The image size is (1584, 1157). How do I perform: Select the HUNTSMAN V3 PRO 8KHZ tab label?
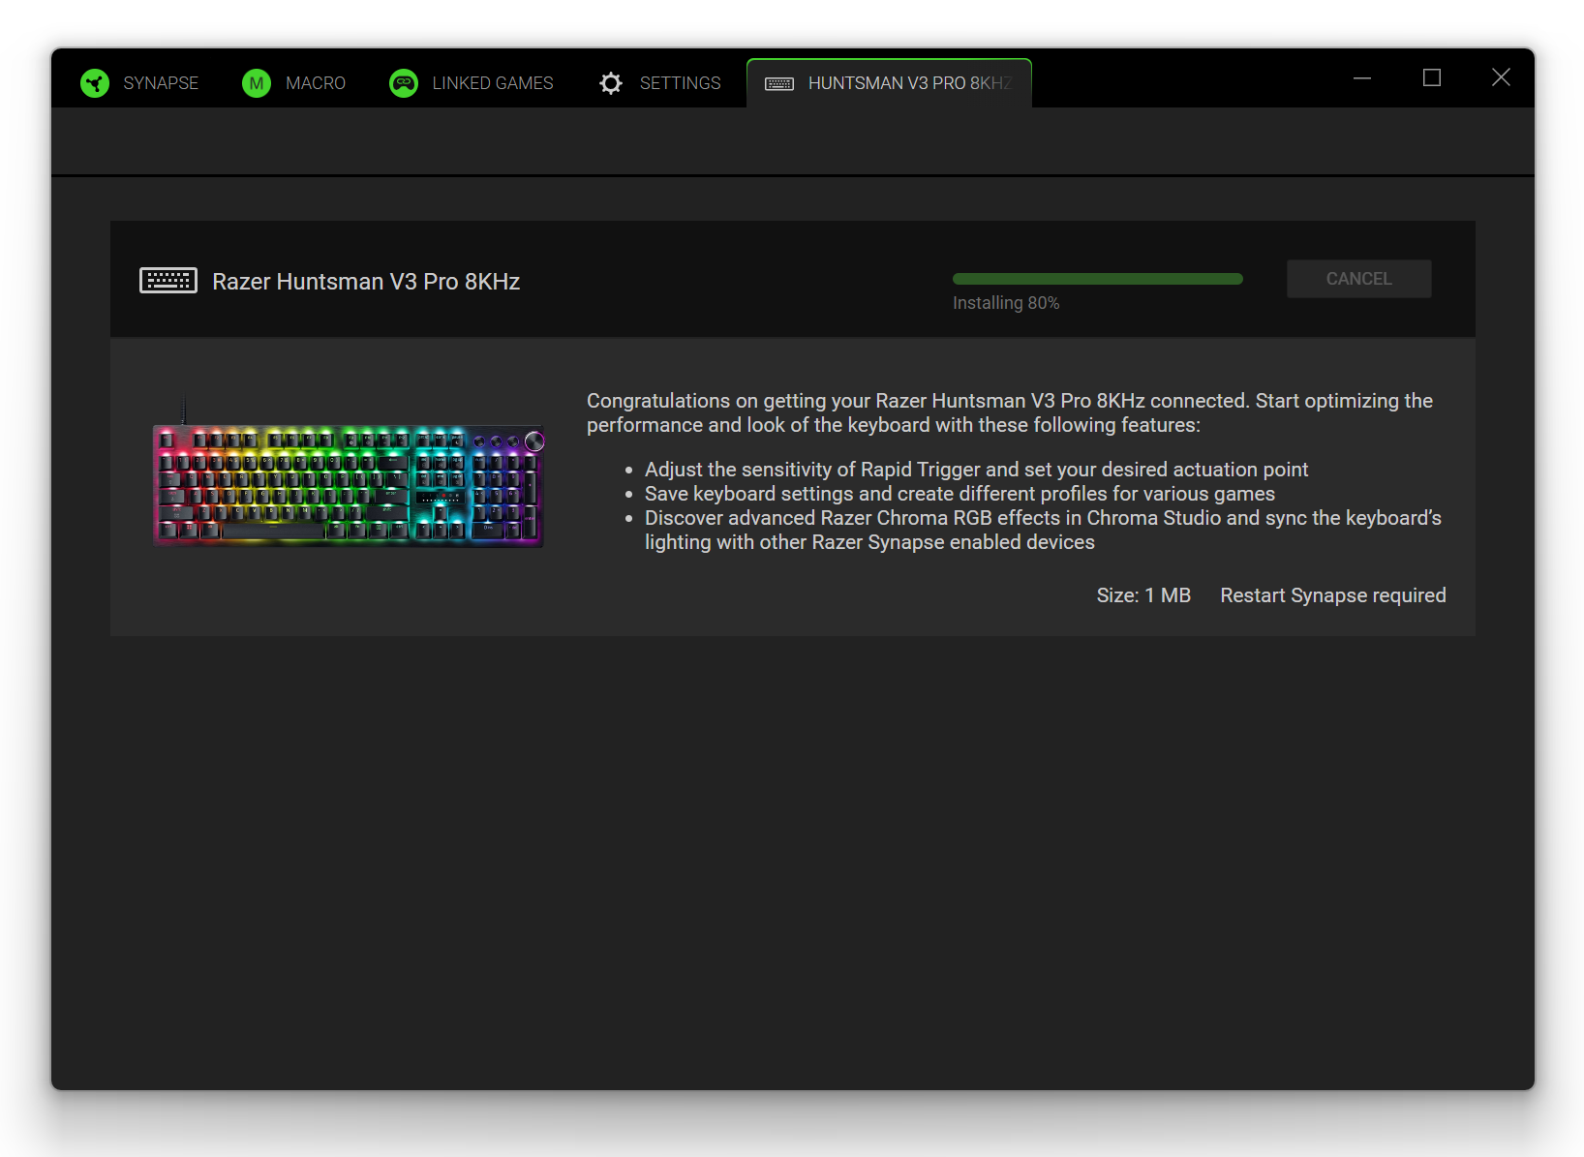[909, 83]
